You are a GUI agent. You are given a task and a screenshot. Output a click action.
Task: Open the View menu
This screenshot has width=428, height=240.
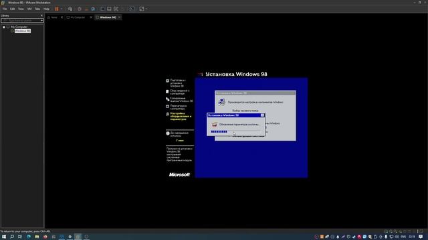(21, 9)
